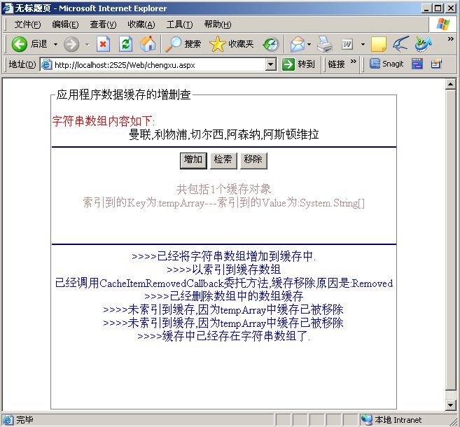Click the scrollbar up arrow
Image resolution: width=460 pixels, height=427 pixels.
pyautogui.click(x=450, y=85)
